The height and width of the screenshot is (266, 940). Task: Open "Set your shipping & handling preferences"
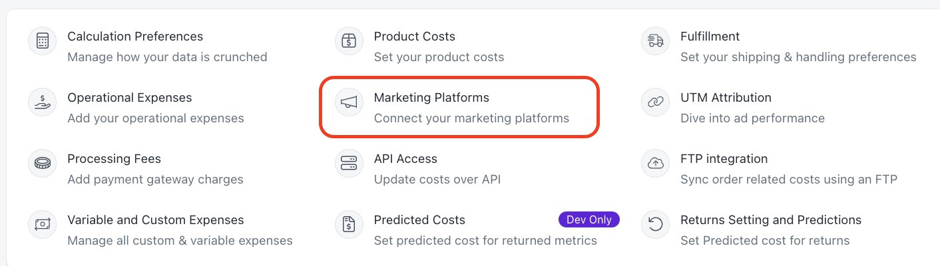pyautogui.click(x=798, y=57)
